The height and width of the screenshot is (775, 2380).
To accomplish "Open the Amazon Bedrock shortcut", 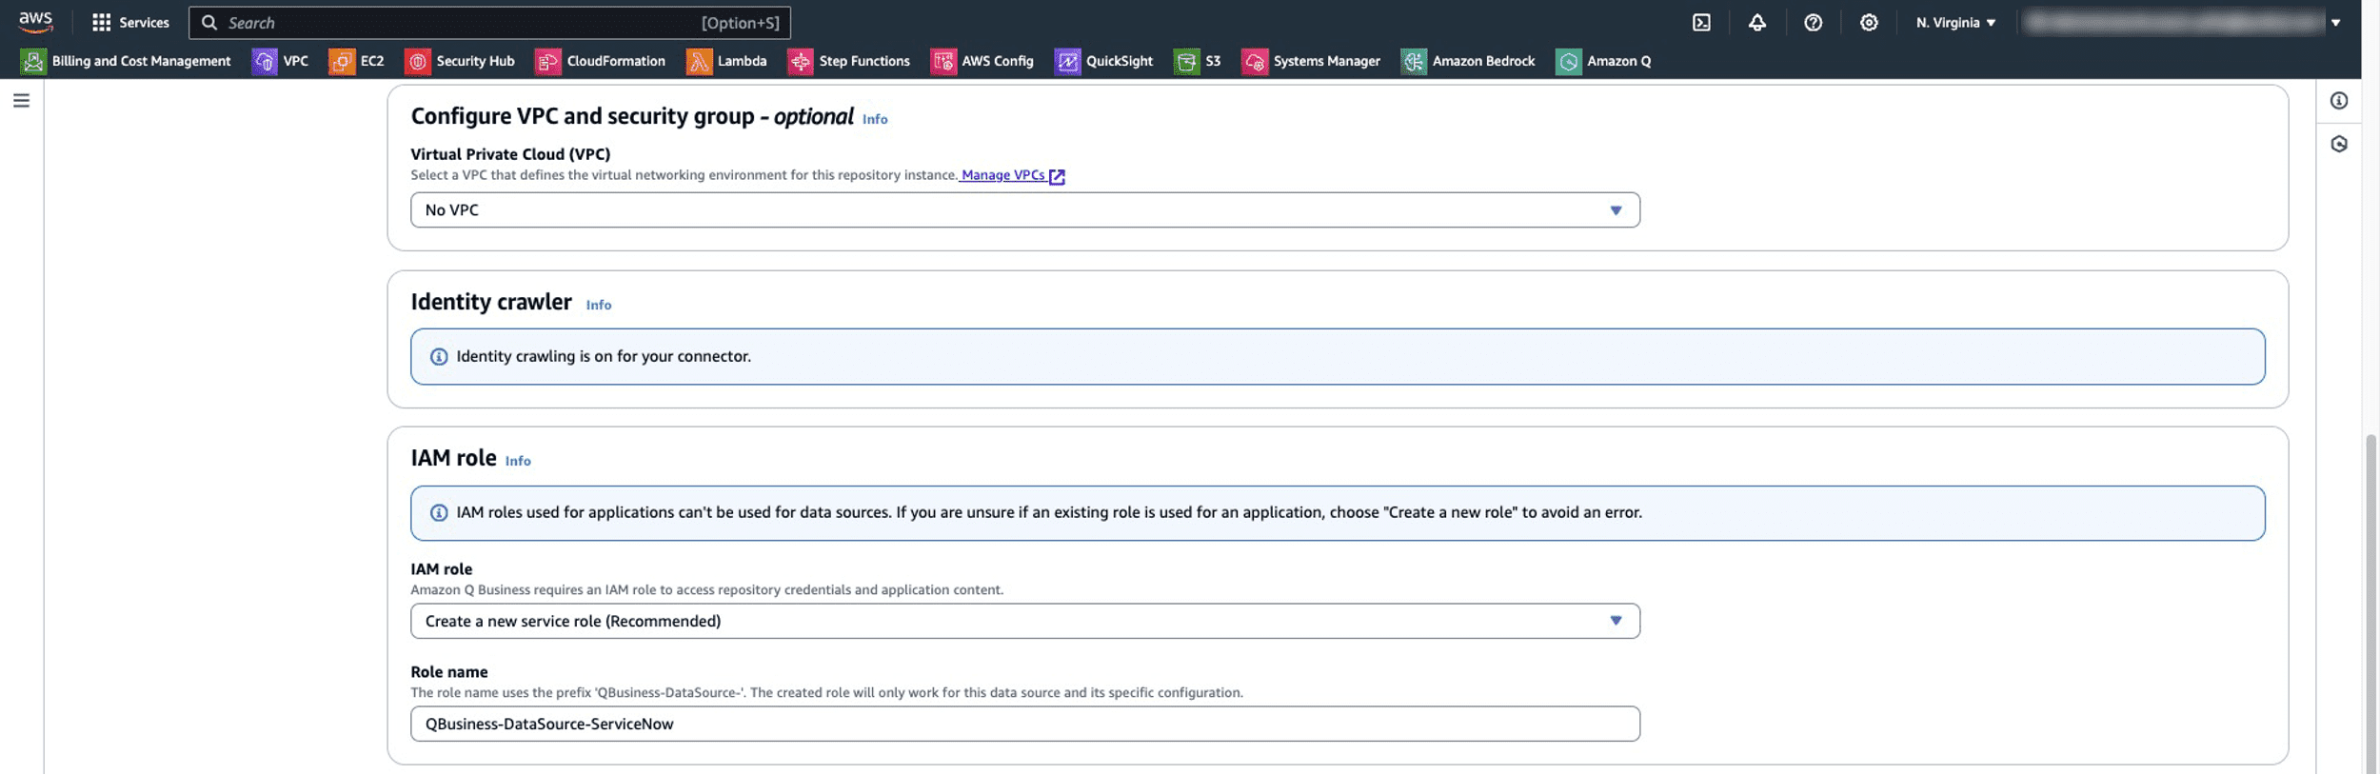I will point(1468,61).
